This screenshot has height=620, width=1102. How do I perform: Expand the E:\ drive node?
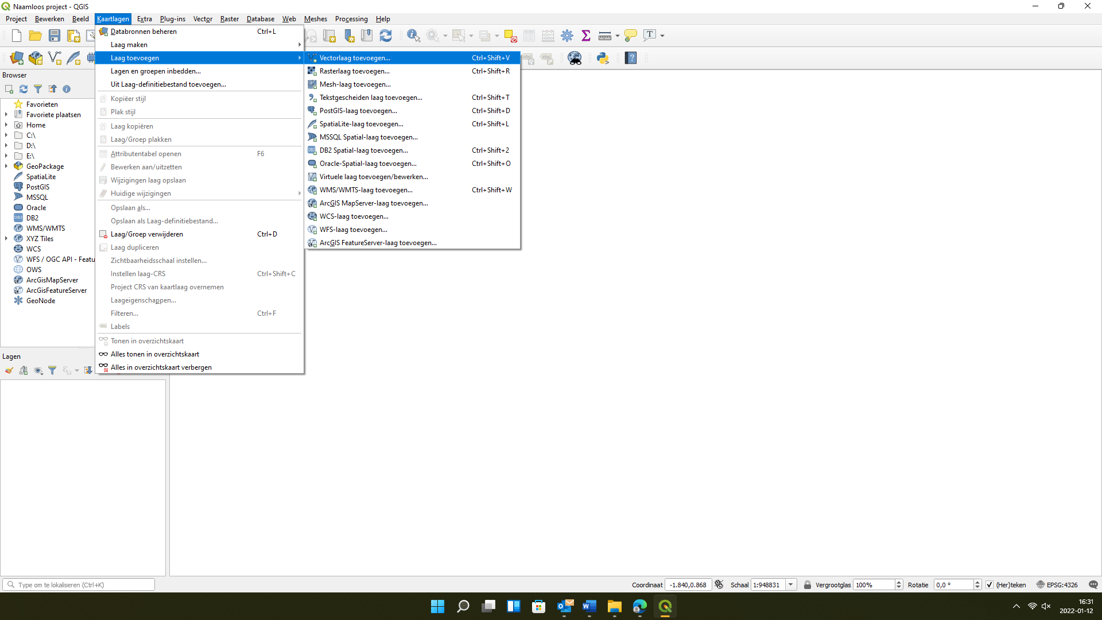[6, 156]
